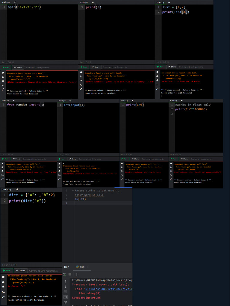Screen dimensions: 230x306
Task: Rerun 'asd' in PyCharm Run toolbar
Action: click(x=64, y=274)
